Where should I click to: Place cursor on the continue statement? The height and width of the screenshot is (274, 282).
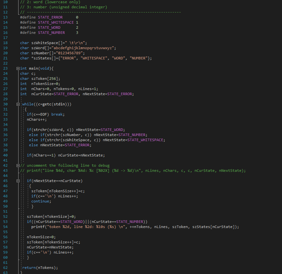(40, 201)
